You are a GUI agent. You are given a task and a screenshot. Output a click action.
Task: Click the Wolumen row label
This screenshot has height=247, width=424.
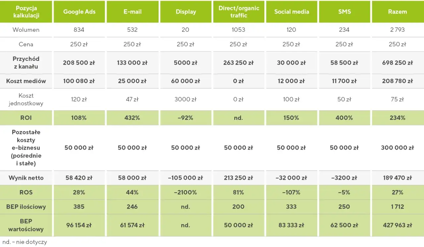click(26, 30)
